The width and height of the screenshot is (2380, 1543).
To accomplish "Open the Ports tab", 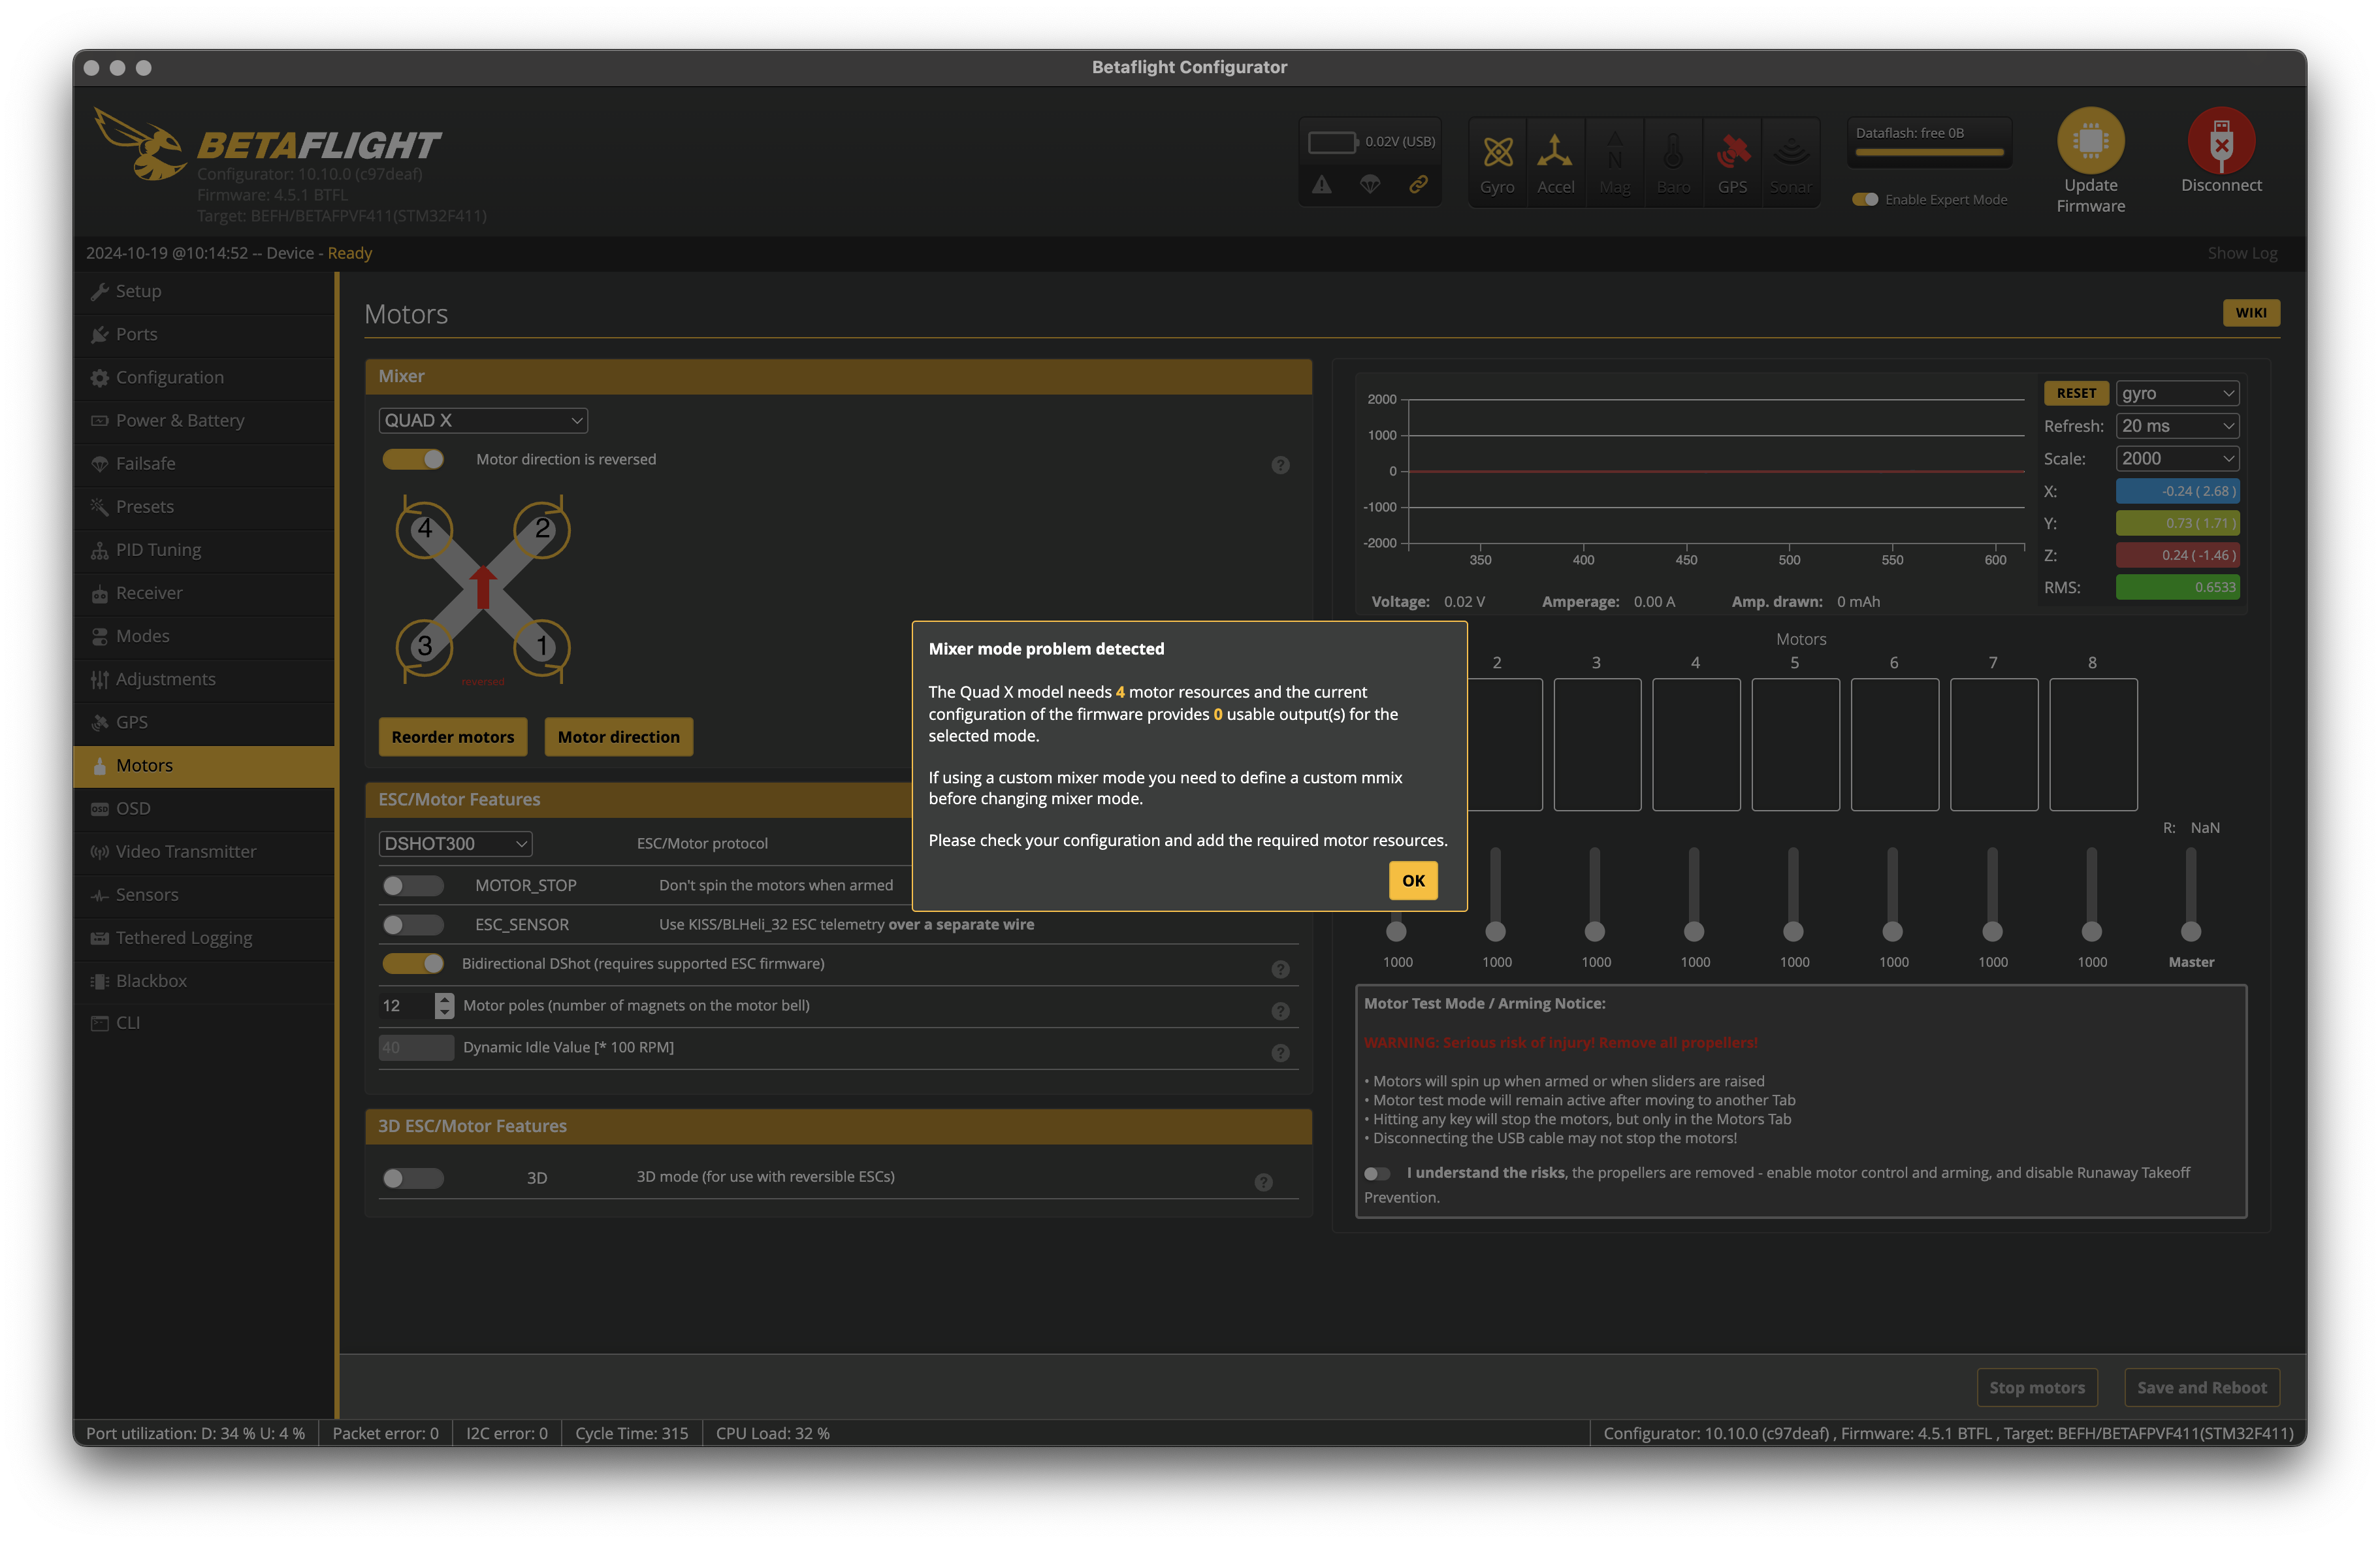I will click(204, 334).
